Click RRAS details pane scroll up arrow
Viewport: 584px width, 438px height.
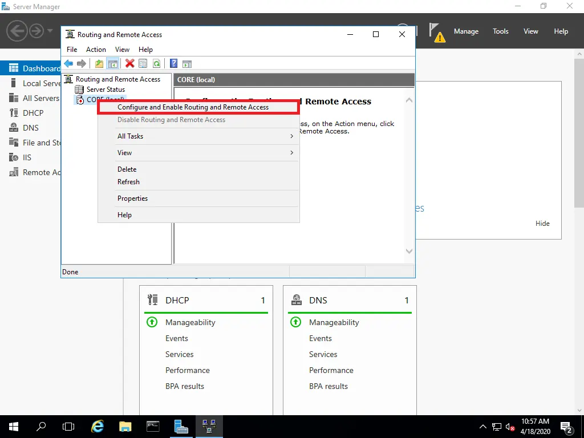tap(409, 100)
